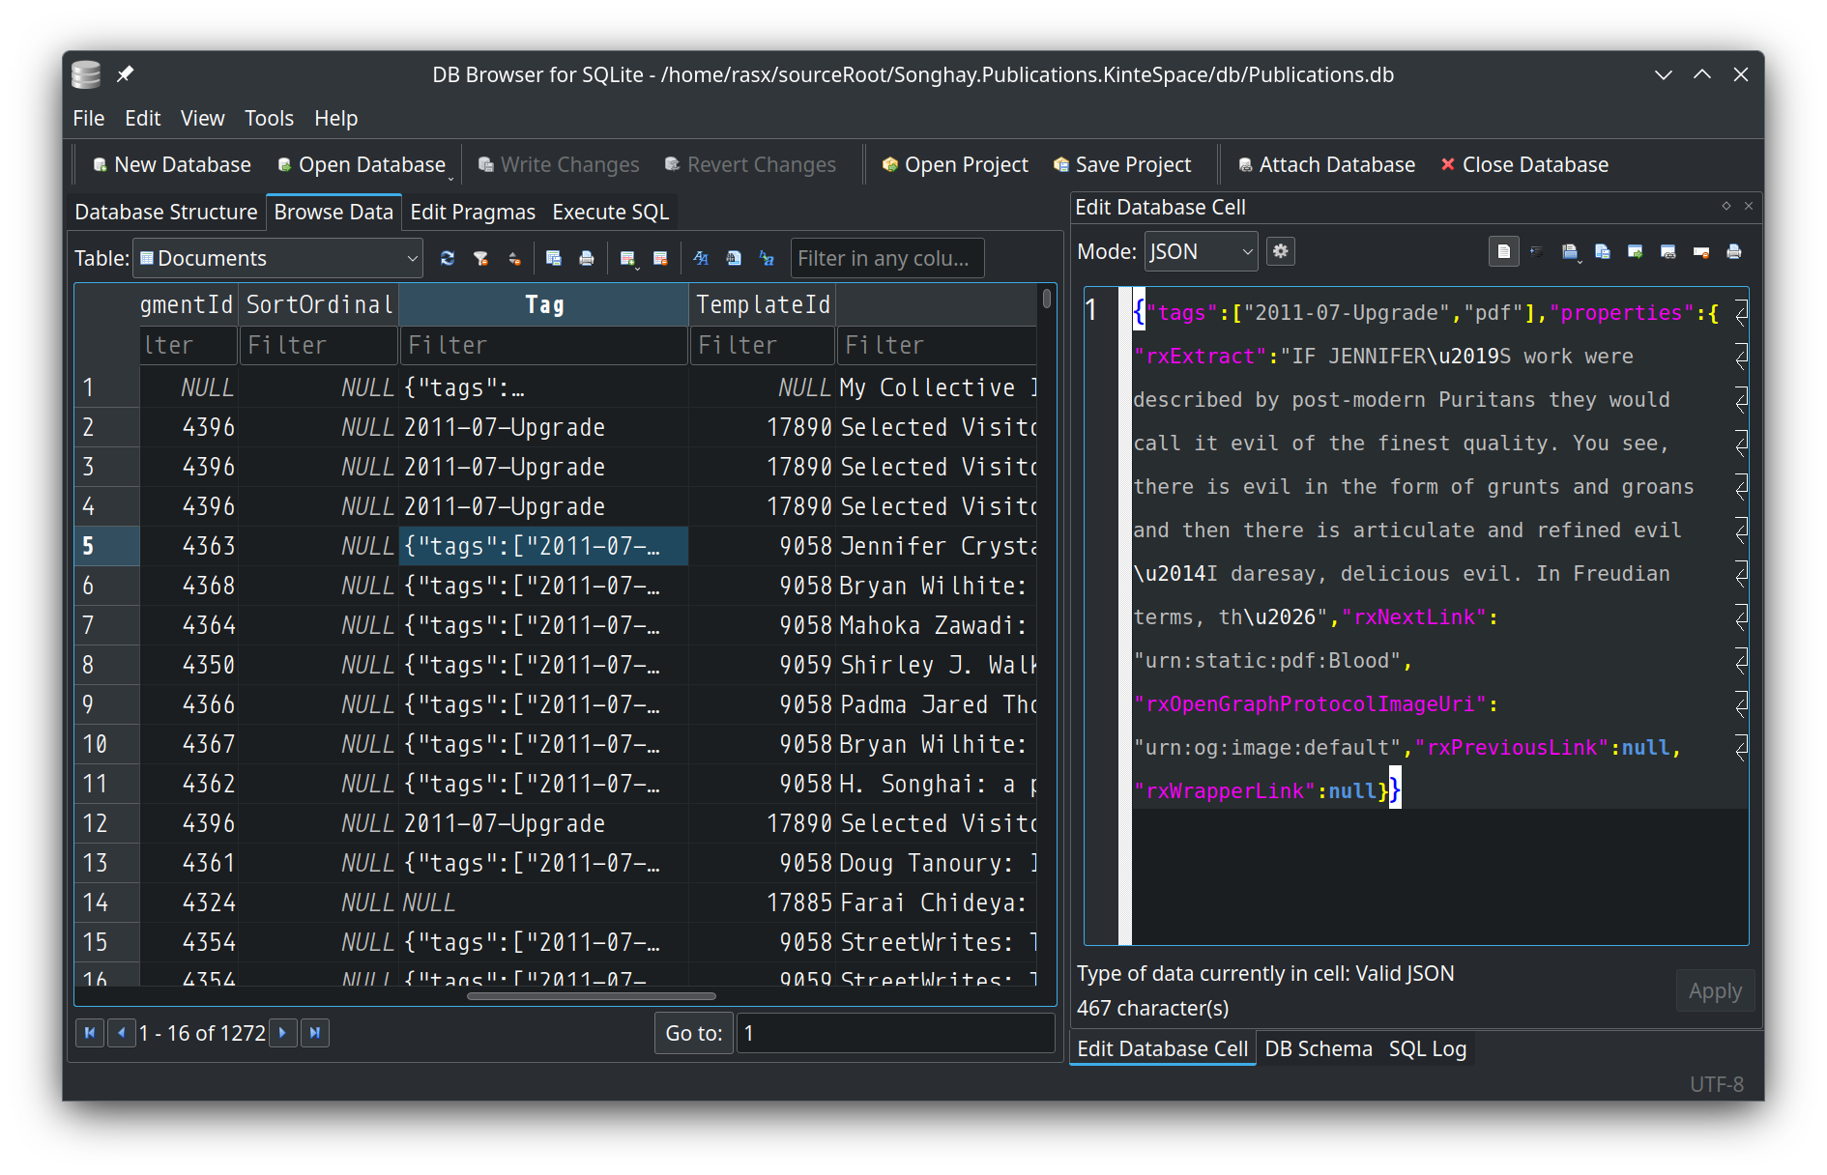This screenshot has height=1175, width=1827.
Task: Click the table's horizontal scrollbar
Action: pyautogui.click(x=591, y=996)
